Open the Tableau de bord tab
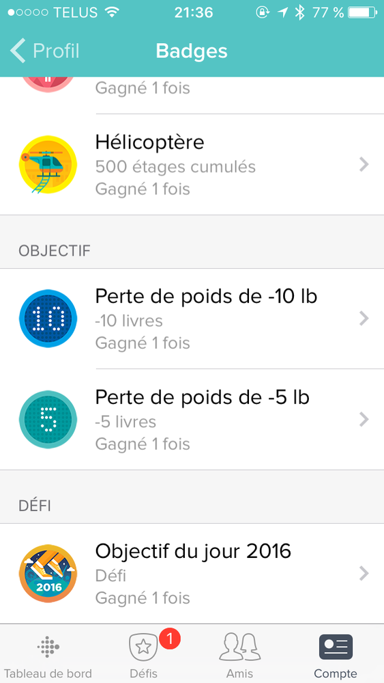Screen dimensions: 384x683 click(x=48, y=654)
